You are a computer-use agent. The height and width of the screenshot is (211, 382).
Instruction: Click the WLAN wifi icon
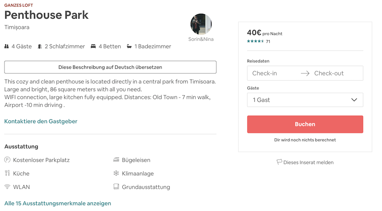pyautogui.click(x=7, y=187)
